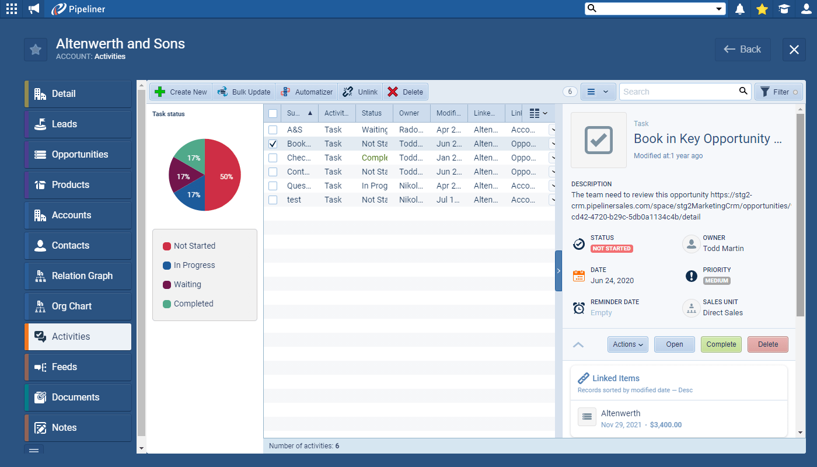Switch to the Opportunities section
Viewport: 817px width, 467px height.
coord(78,154)
